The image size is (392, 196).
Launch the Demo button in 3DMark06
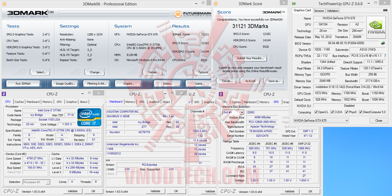pos(168,84)
